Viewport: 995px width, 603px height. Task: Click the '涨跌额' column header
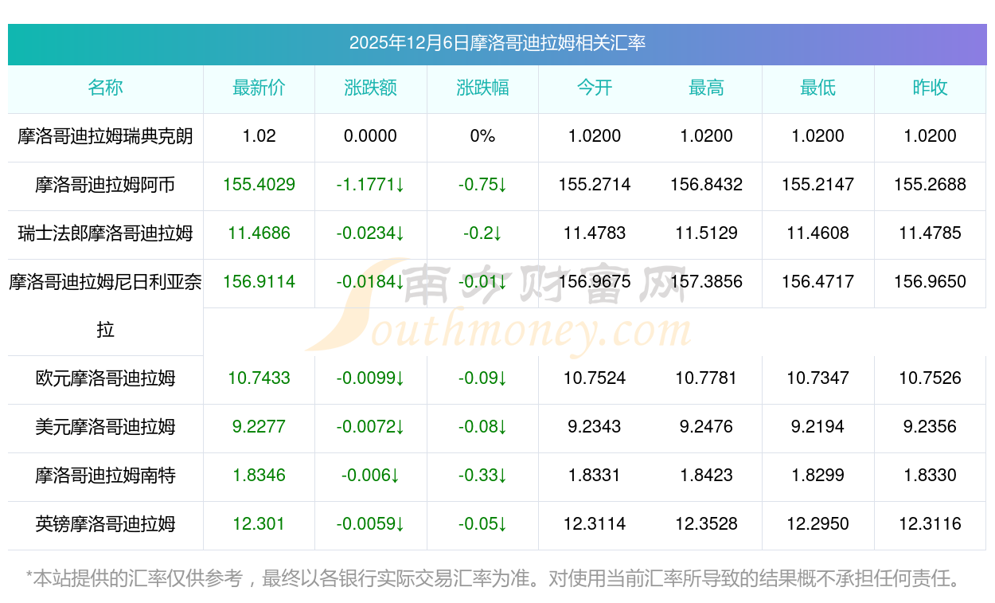coord(371,88)
